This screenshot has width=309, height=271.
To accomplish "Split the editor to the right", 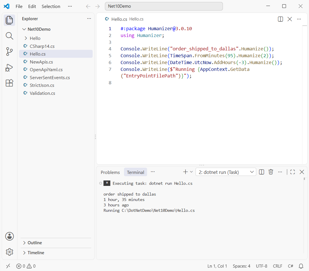I will pos(280,19).
